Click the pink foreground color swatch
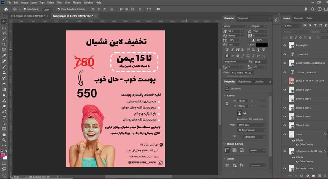This screenshot has width=328, height=179. pos(3,156)
